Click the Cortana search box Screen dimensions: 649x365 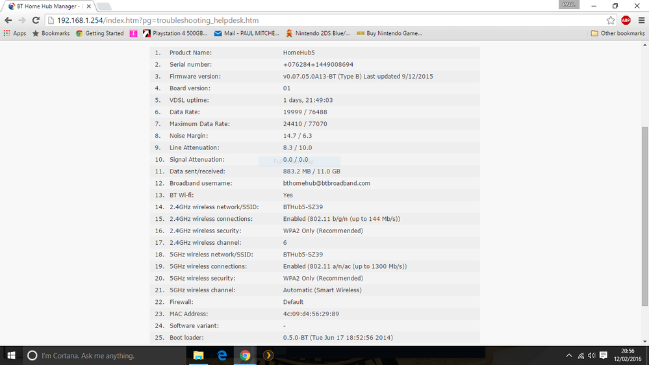(105, 355)
